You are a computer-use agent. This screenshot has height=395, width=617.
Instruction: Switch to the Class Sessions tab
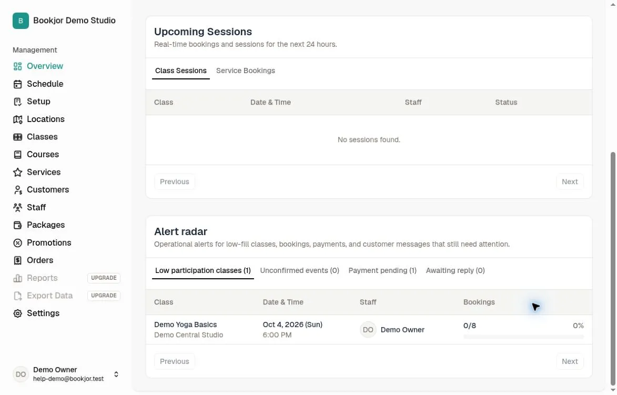pyautogui.click(x=180, y=71)
